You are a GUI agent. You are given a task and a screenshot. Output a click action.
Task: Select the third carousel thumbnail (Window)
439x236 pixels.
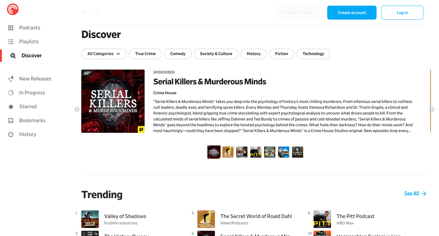tap(242, 152)
